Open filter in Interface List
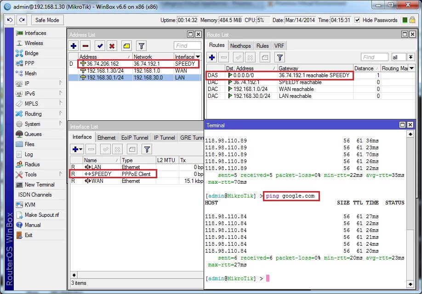 (147, 149)
